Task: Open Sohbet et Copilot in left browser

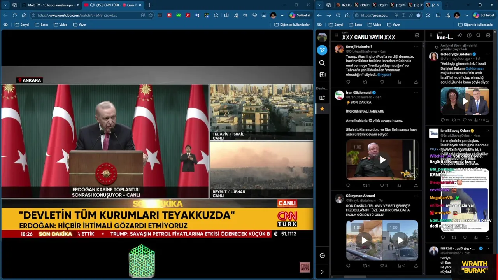Action: 300,15
